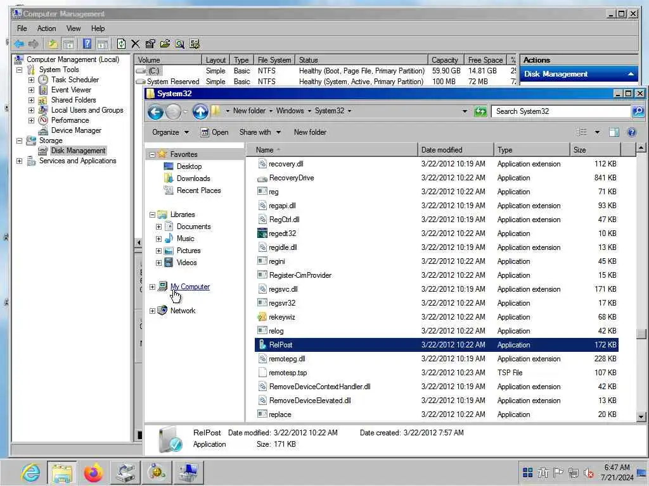Click the Change your view icon in Explorer
Image resolution: width=649 pixels, height=486 pixels.
582,132
